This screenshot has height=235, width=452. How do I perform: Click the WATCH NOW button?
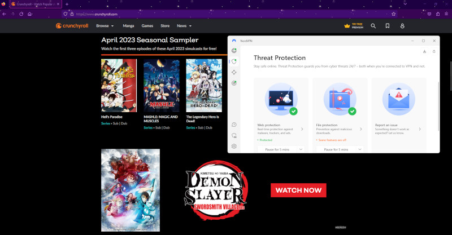pos(298,190)
